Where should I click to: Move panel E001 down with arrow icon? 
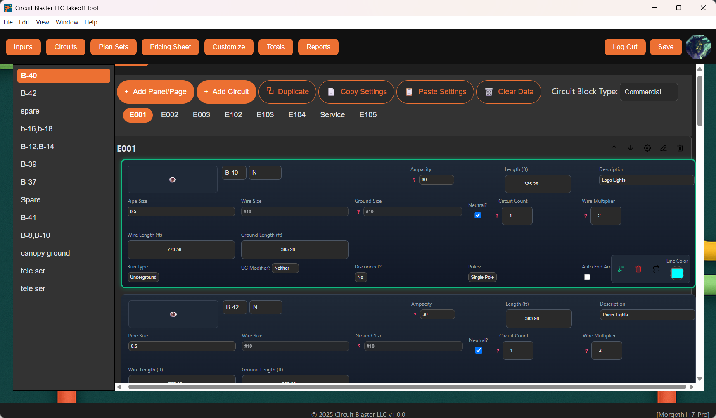pos(631,148)
